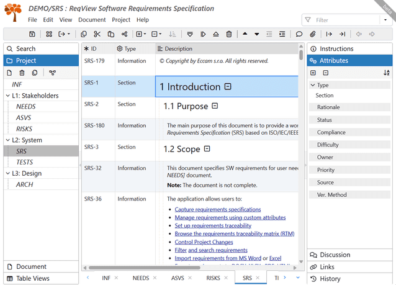Click the sort order toolbar icon
Viewport: 396px width, 285px height.
[x=172, y=34]
